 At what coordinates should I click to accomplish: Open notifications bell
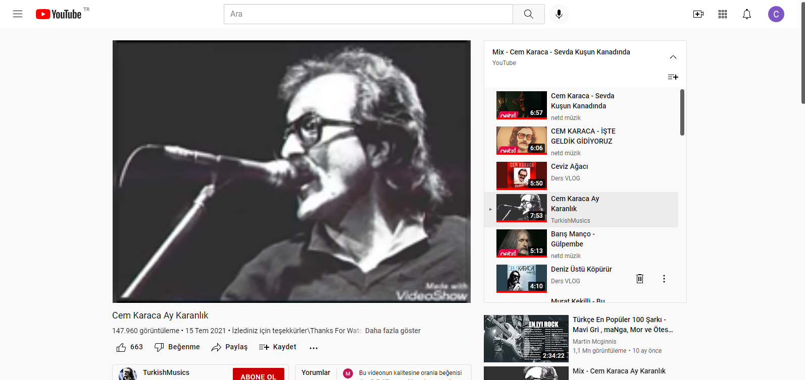tap(747, 14)
